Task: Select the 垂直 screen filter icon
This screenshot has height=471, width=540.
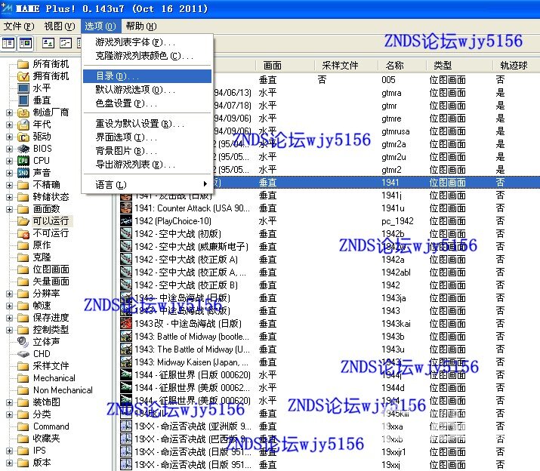Action: click(x=23, y=100)
